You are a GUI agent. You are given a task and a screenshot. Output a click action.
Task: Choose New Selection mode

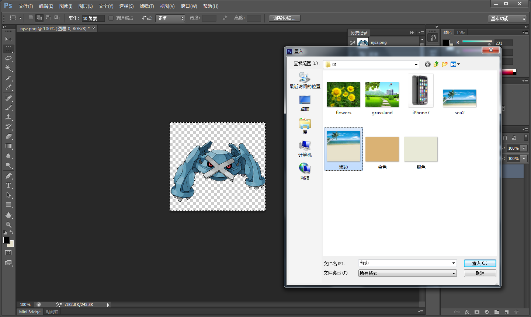pyautogui.click(x=31, y=18)
